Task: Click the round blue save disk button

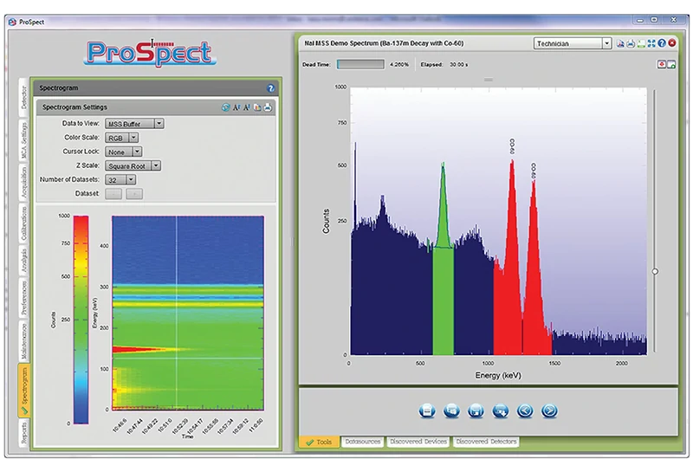Action: pyautogui.click(x=476, y=411)
